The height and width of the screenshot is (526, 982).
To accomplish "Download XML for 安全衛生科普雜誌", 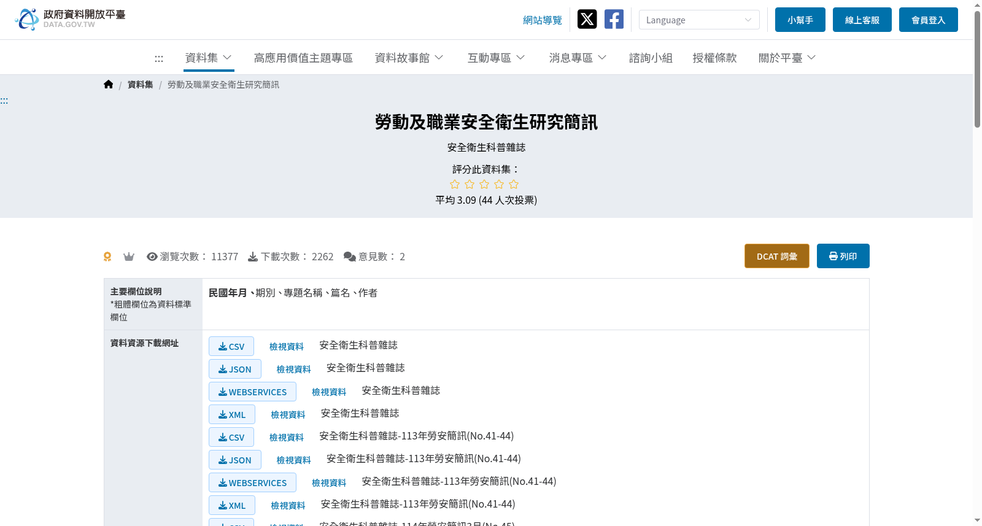I will pos(232,414).
